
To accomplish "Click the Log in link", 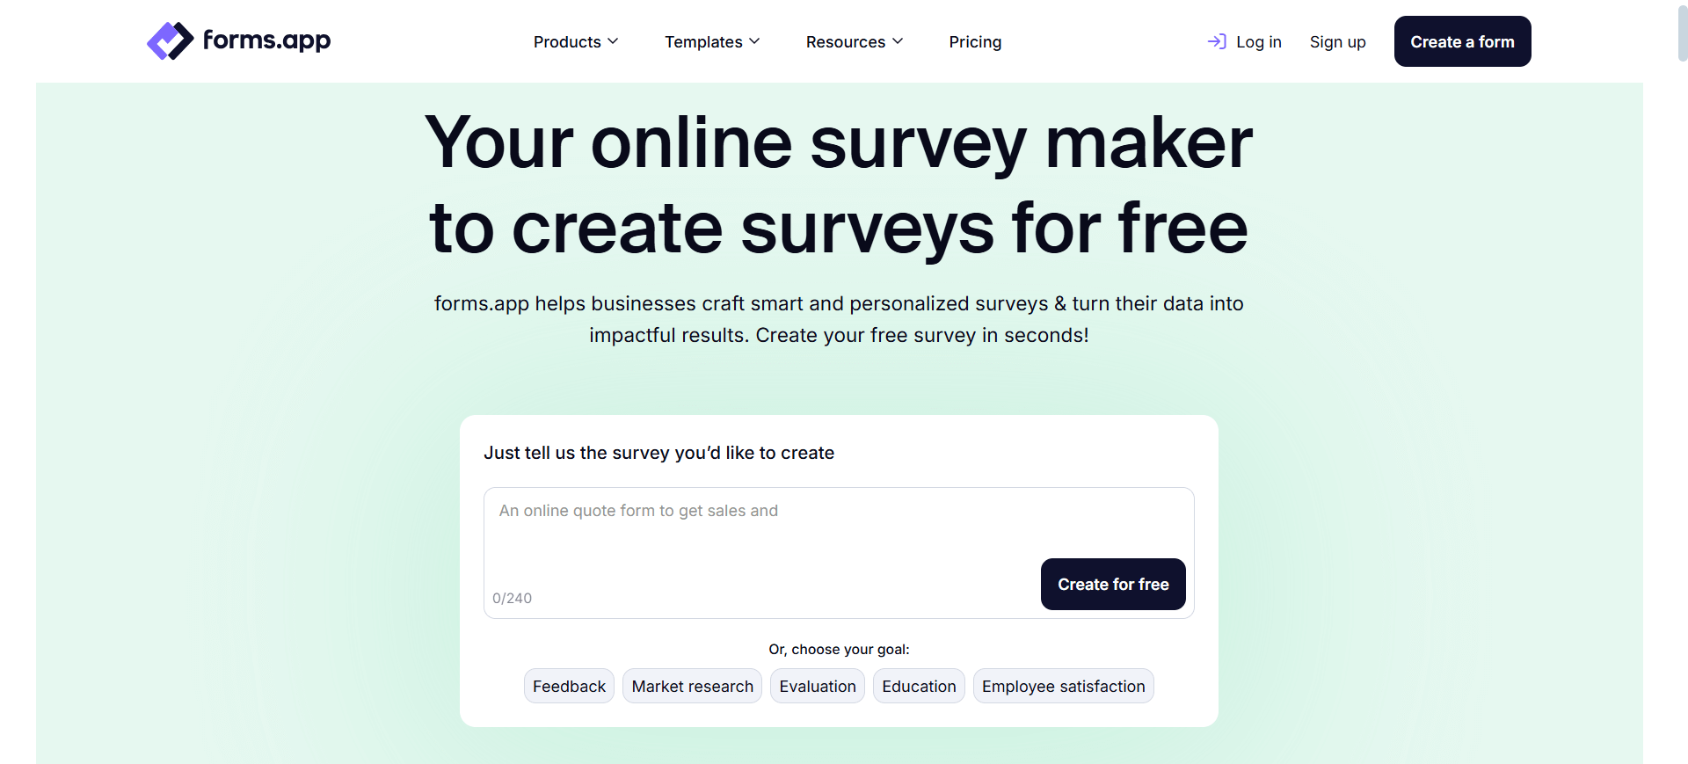I will 1259,41.
